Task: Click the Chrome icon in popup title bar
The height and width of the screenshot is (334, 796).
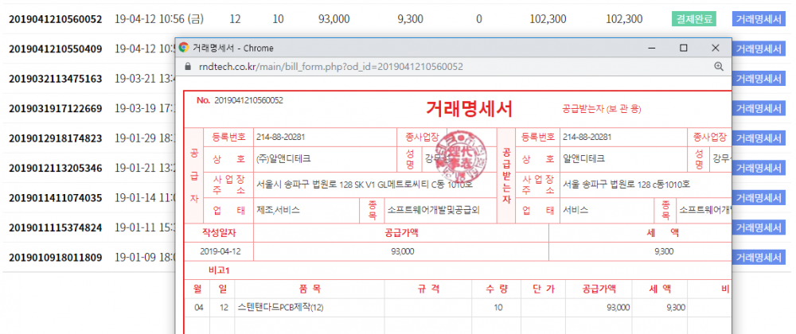Action: click(x=184, y=48)
